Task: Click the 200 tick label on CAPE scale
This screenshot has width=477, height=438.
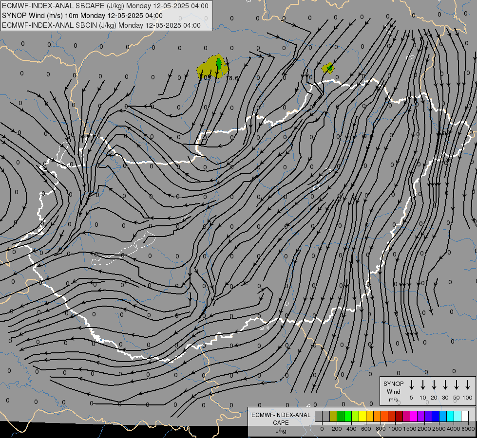Action: (337, 429)
